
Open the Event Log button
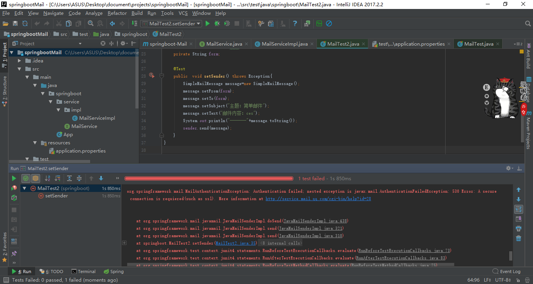(x=506, y=272)
